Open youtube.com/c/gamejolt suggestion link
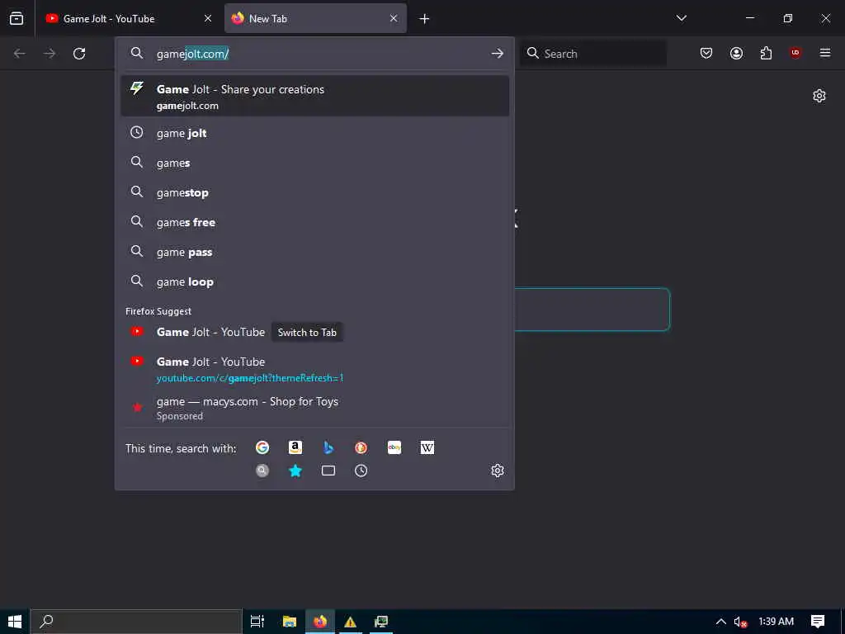 coord(314,369)
